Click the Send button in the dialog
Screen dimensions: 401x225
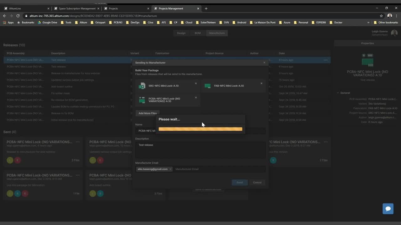[x=240, y=182]
